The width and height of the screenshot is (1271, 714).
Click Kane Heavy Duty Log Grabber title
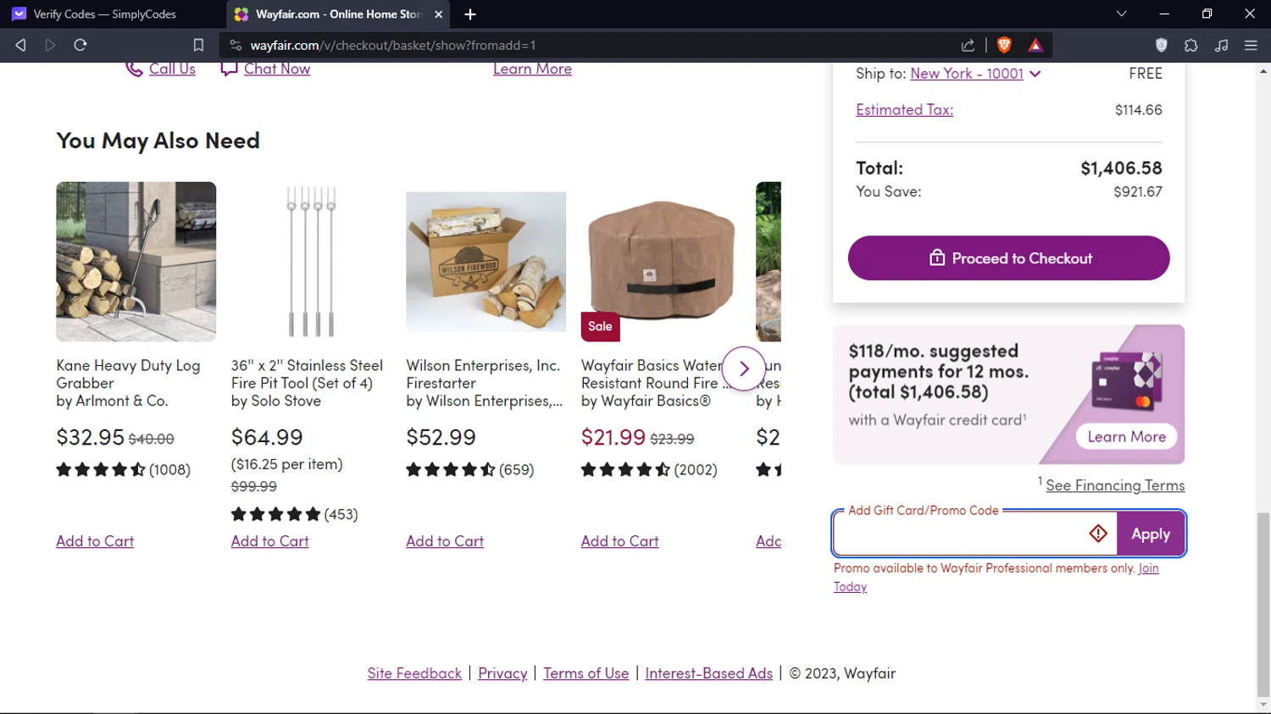click(x=128, y=374)
